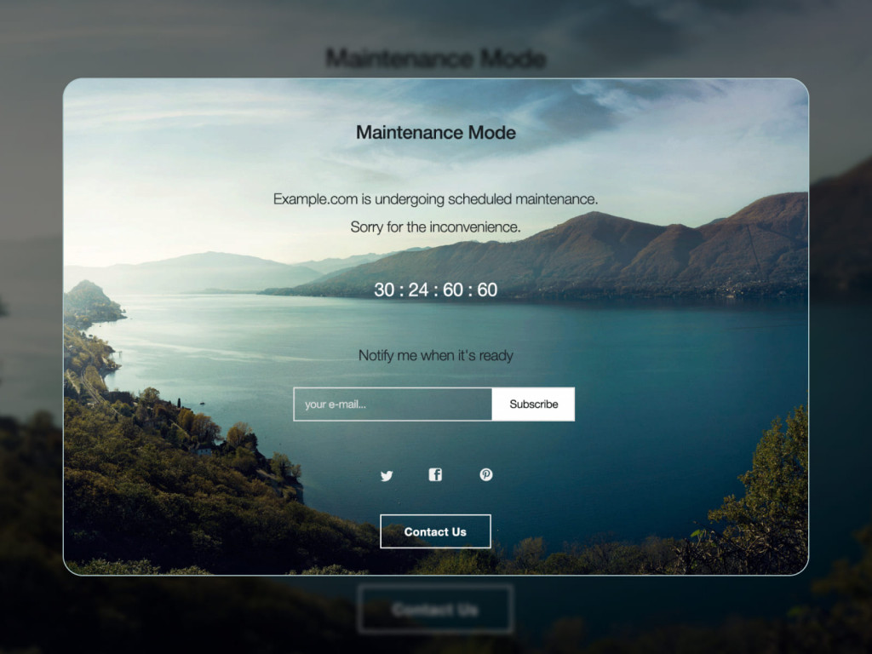Click the 'Maintenance Mode' heading on the card

(x=436, y=132)
